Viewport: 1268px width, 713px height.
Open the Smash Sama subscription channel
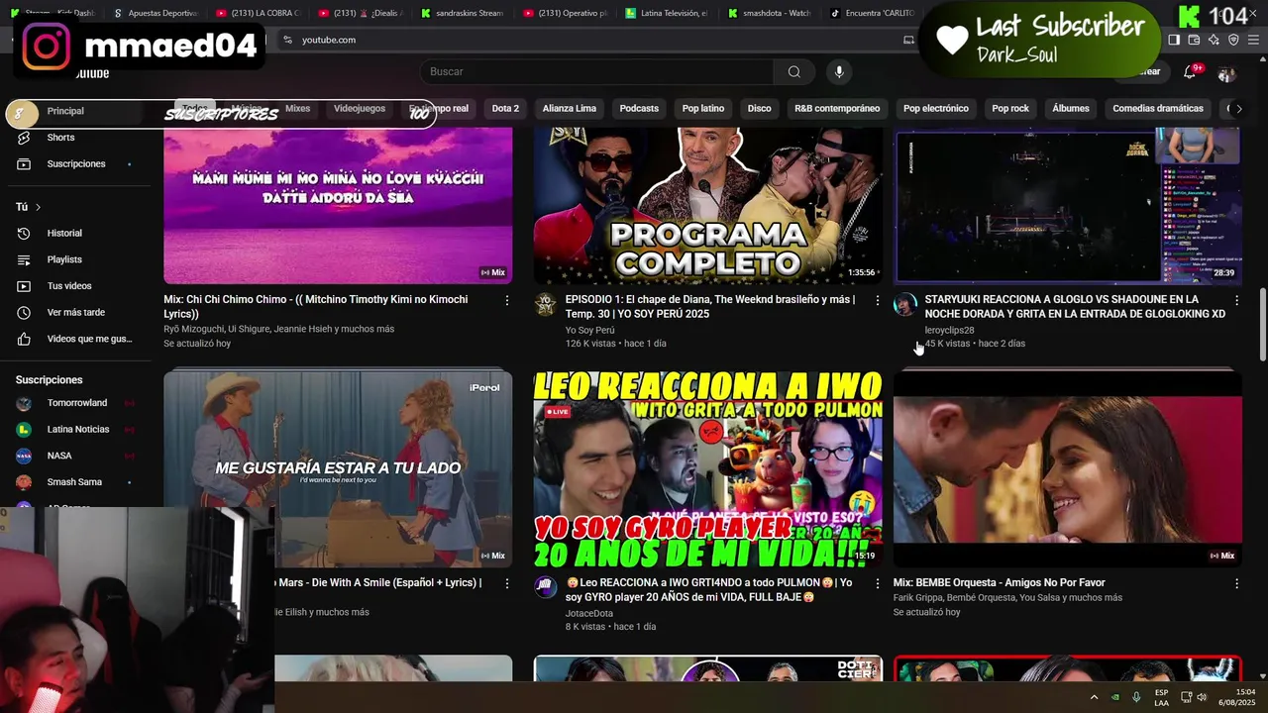[74, 482]
